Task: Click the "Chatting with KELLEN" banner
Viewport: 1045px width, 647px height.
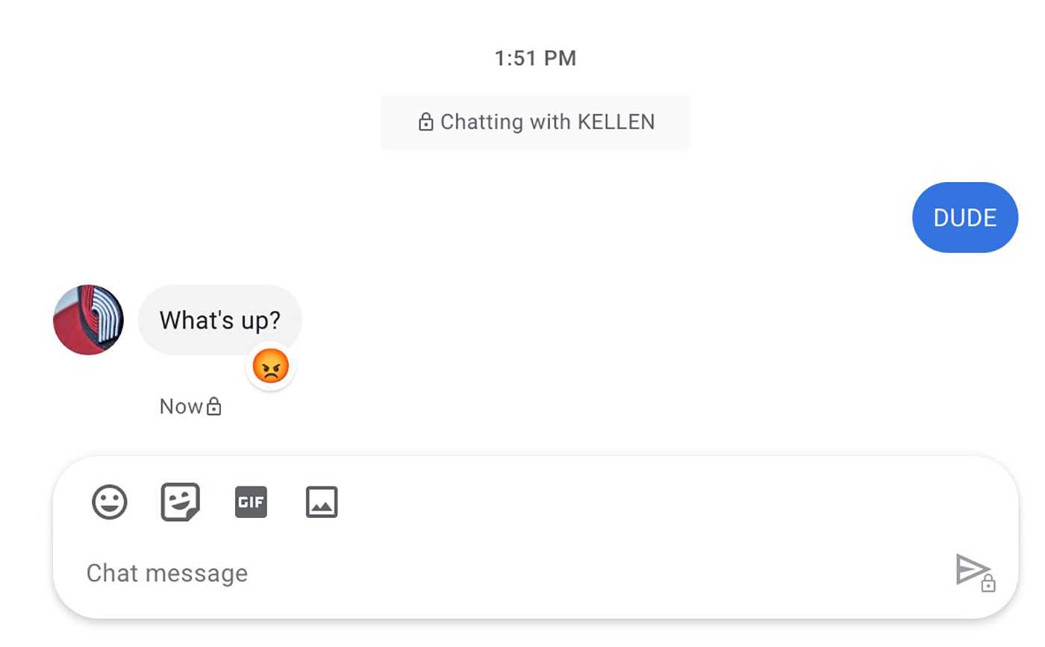Action: pyautogui.click(x=535, y=122)
